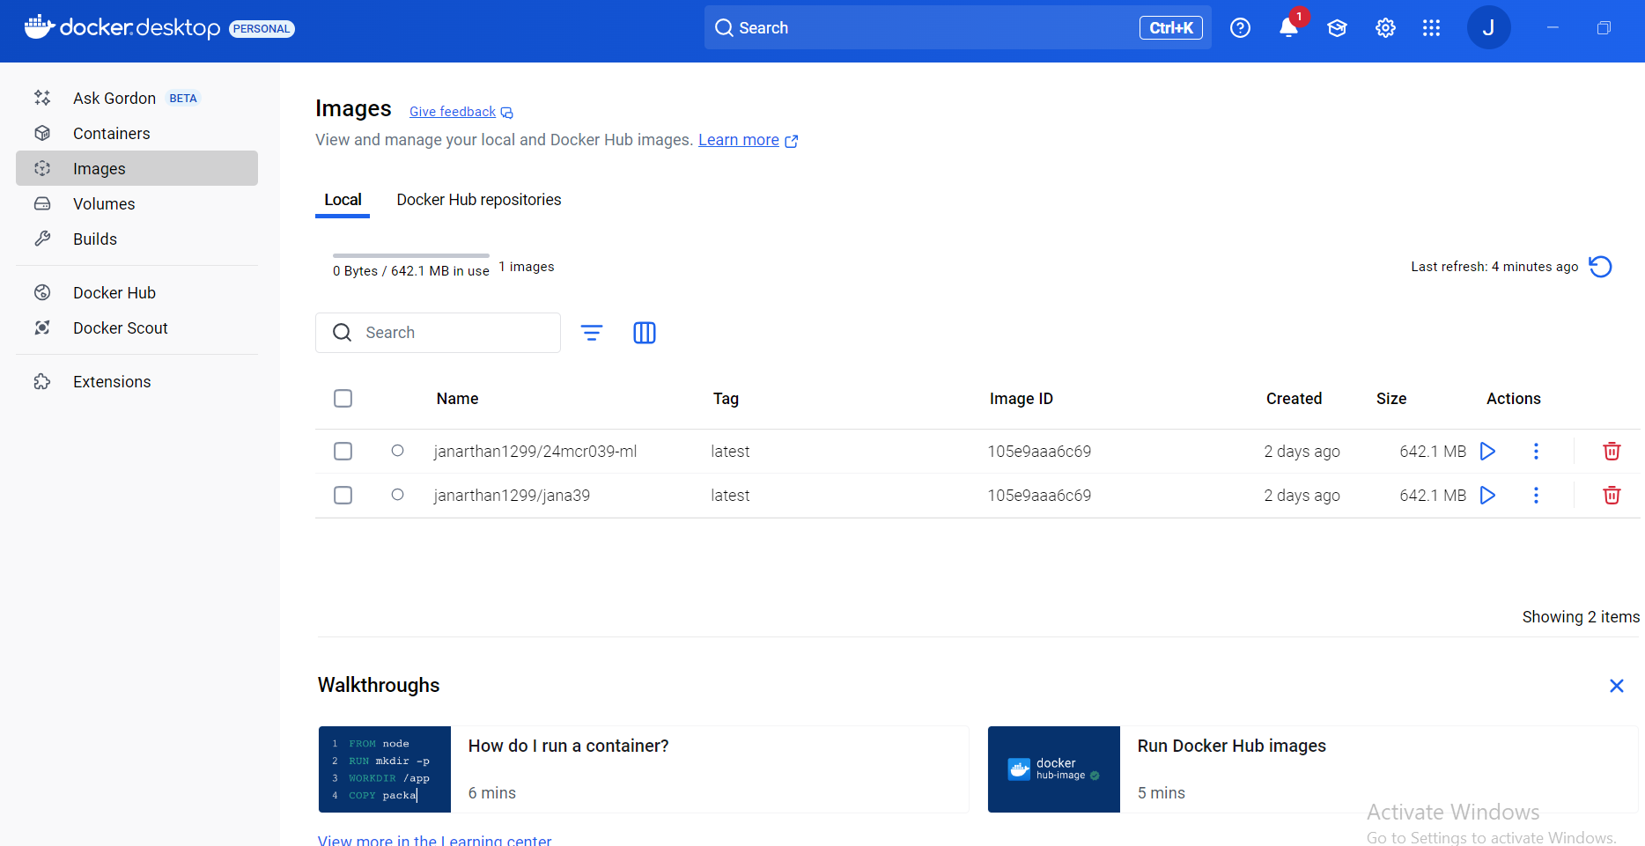The image size is (1645, 846).
Task: Click the unused status circle for jana39
Action: [x=397, y=495]
